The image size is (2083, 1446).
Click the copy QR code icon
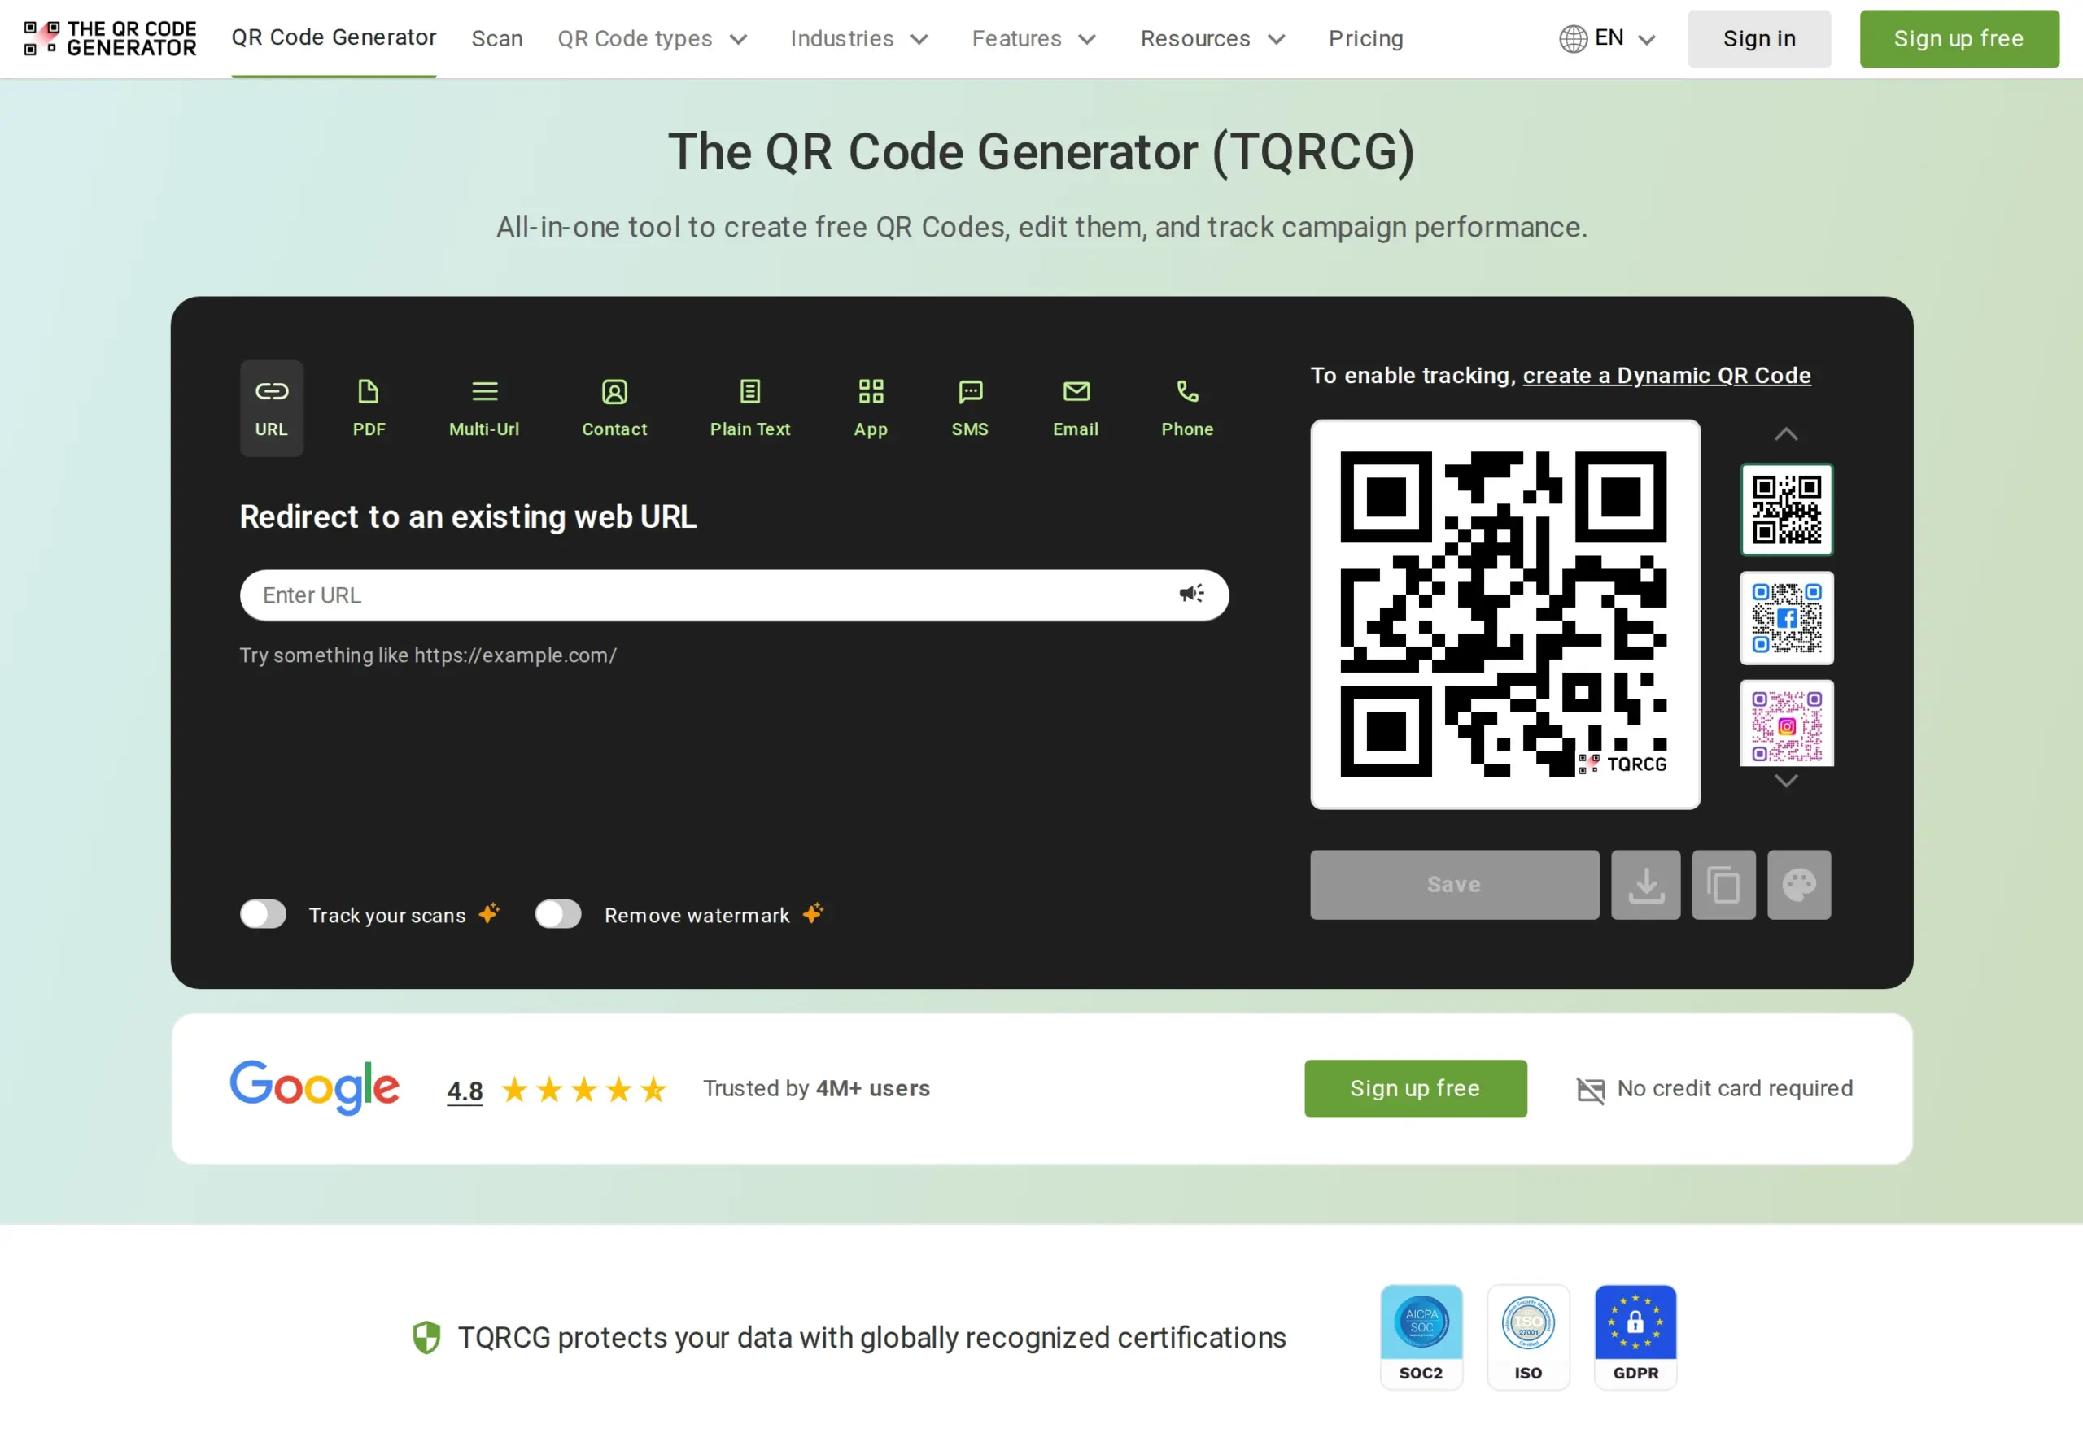pyautogui.click(x=1723, y=884)
